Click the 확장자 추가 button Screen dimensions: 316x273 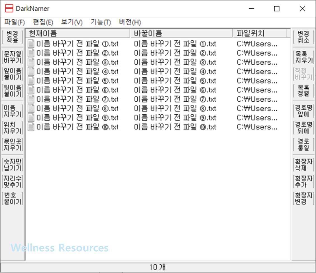click(303, 182)
